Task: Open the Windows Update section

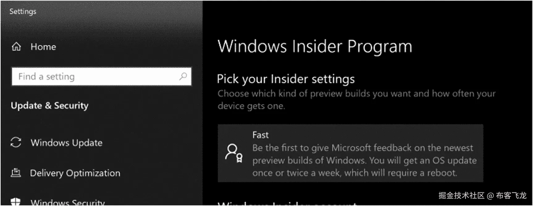Action: pos(66,143)
